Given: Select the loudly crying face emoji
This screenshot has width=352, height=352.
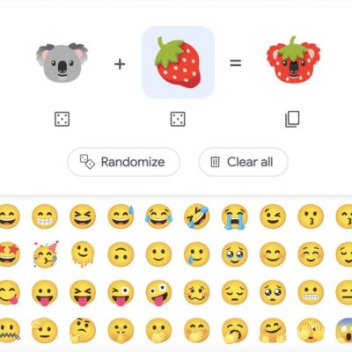Looking at the screenshot, I should [235, 216].
